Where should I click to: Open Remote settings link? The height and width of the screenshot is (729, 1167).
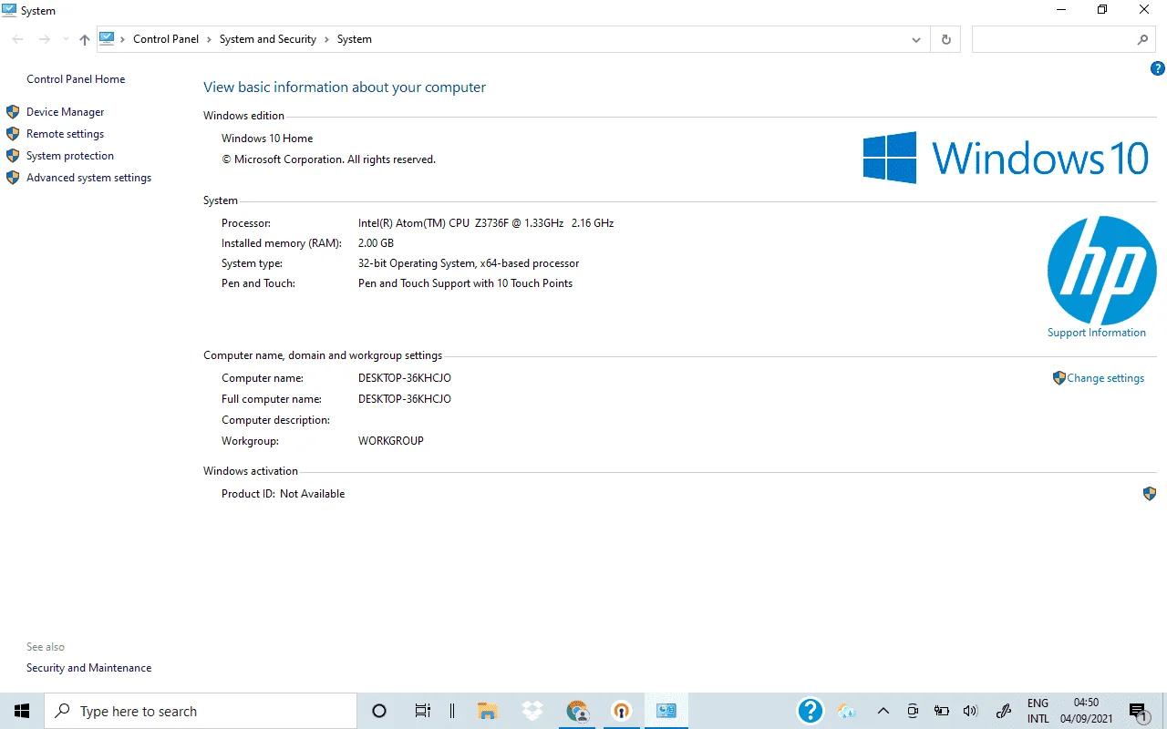click(65, 134)
